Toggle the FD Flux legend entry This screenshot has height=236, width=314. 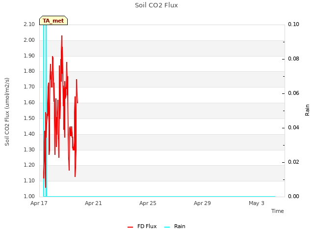142,226
